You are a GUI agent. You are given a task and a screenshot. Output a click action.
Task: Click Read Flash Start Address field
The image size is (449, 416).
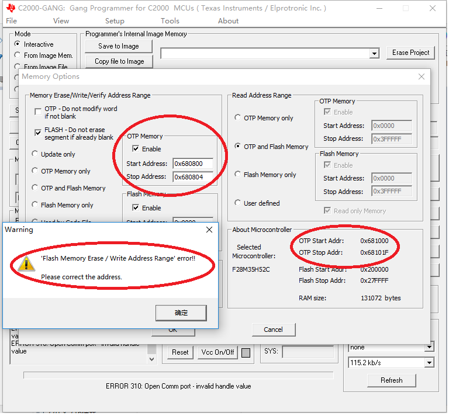[x=392, y=178]
